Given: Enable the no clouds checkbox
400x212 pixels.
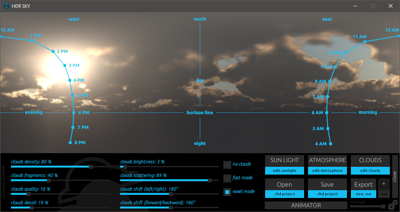Looking at the screenshot, I should pyautogui.click(x=227, y=164).
